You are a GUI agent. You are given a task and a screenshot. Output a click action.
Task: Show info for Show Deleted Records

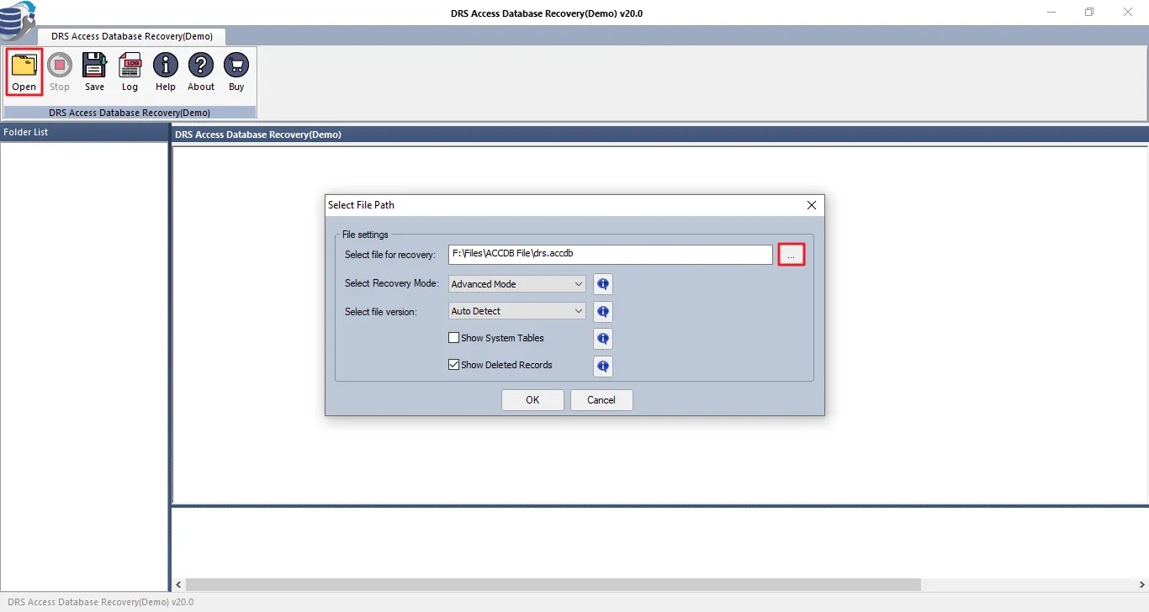(603, 367)
